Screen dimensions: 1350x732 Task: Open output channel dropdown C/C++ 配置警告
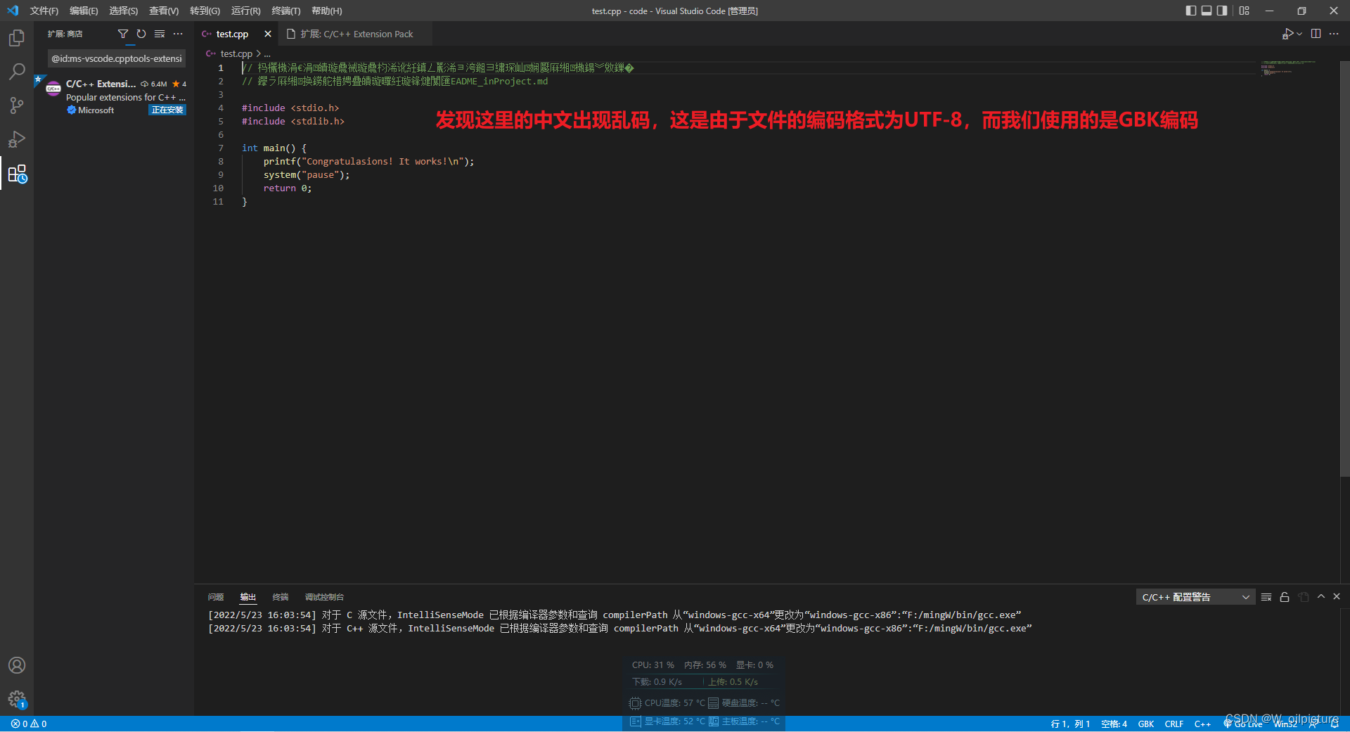pos(1195,597)
